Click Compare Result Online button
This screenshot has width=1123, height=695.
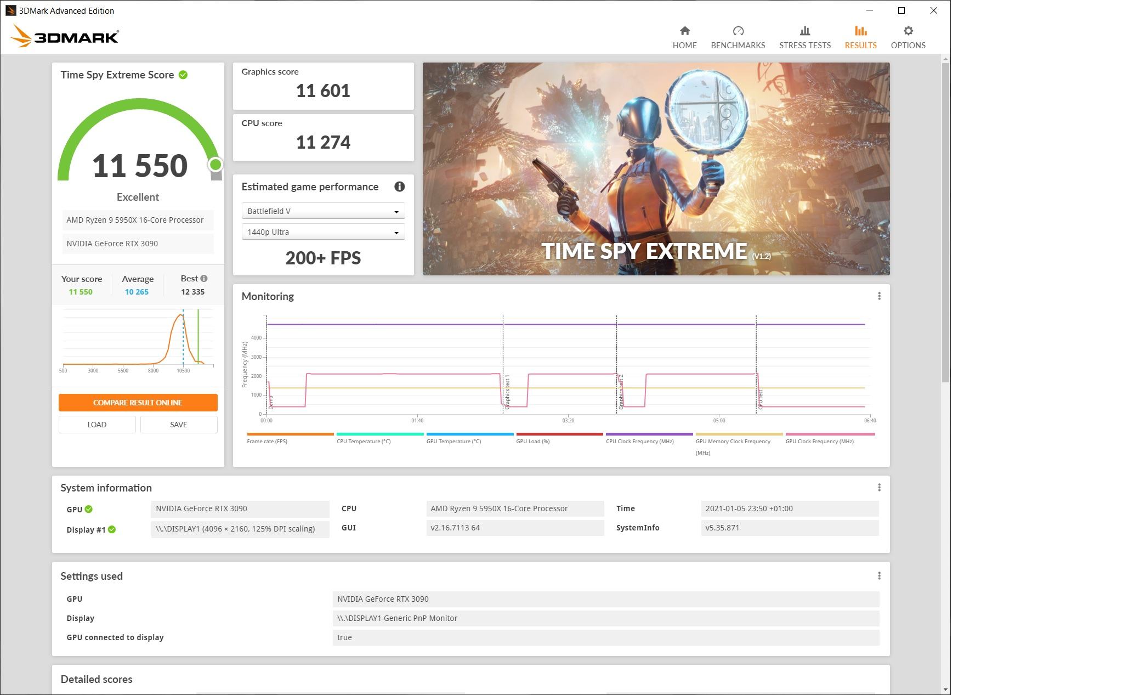point(138,403)
